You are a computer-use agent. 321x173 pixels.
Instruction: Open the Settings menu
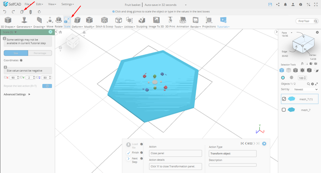click(67, 4)
